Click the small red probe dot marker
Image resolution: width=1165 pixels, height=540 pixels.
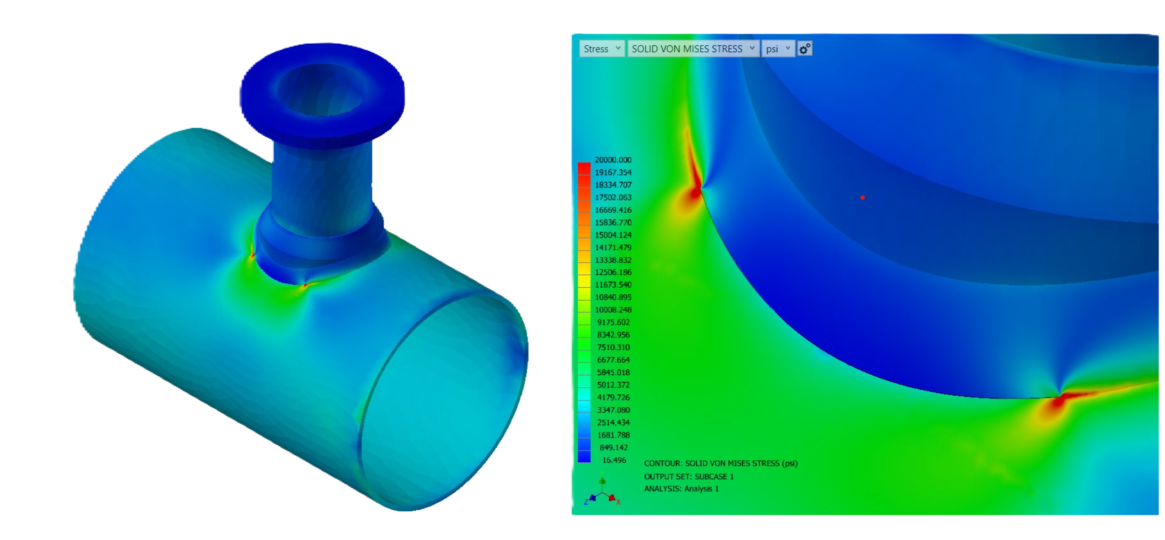coord(863,198)
